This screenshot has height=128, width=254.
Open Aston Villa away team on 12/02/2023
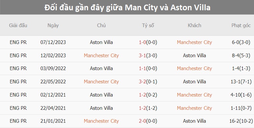pyautogui.click(x=194, y=56)
